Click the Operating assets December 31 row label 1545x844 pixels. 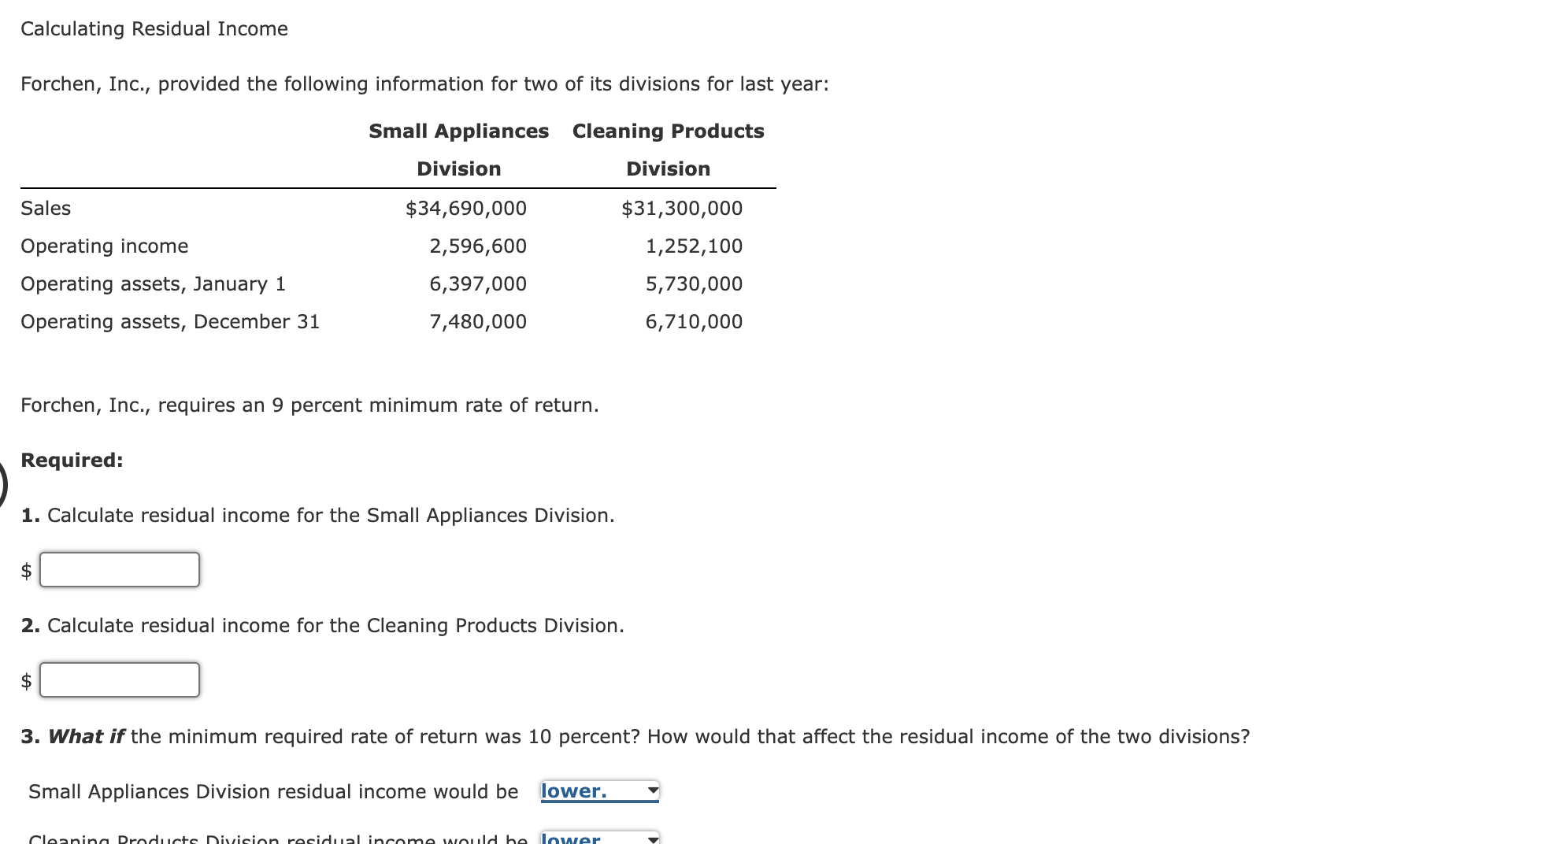[169, 320]
